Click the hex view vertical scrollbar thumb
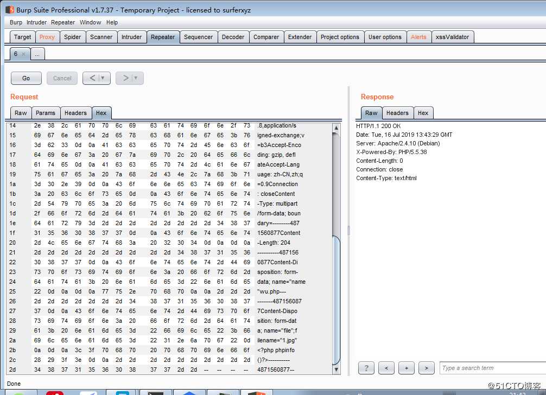 [x=336, y=300]
